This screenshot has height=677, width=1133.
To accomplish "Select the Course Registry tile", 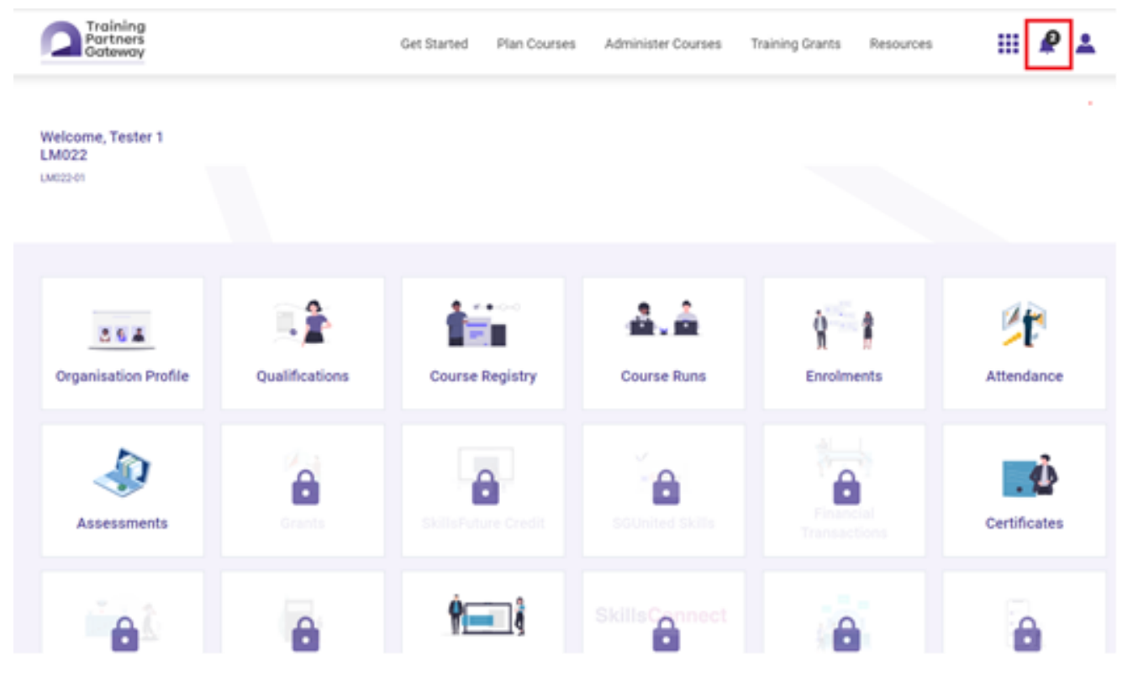I will [483, 344].
